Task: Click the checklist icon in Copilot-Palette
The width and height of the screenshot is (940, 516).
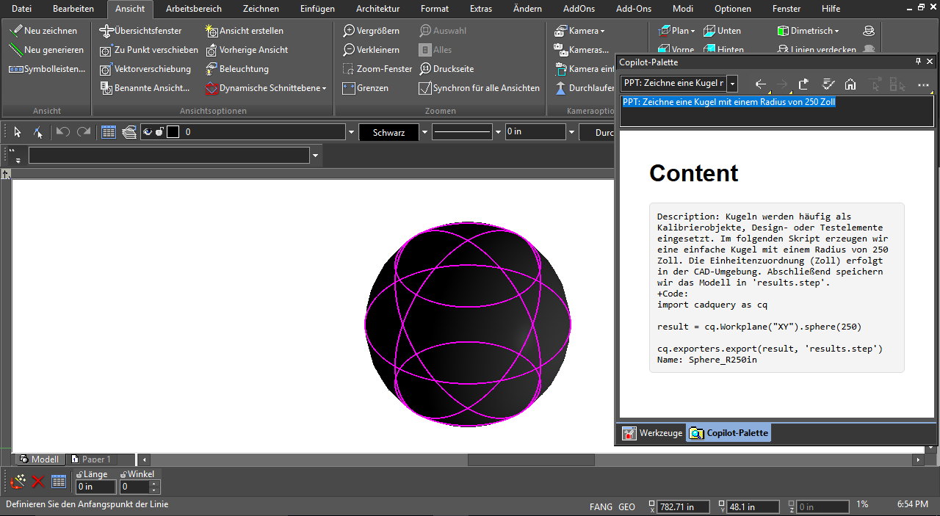Action: point(828,84)
